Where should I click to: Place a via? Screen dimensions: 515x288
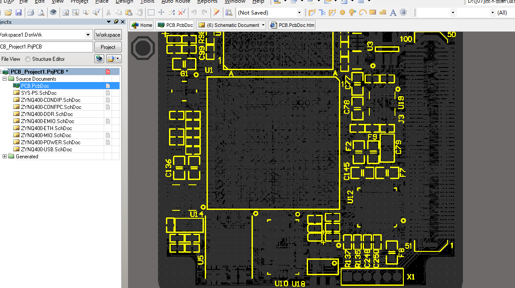point(353,12)
